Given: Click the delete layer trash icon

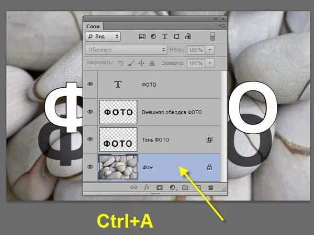Looking at the screenshot, I should 211,187.
